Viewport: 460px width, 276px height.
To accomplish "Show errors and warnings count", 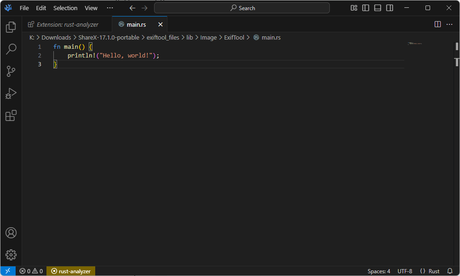I will pyautogui.click(x=31, y=271).
